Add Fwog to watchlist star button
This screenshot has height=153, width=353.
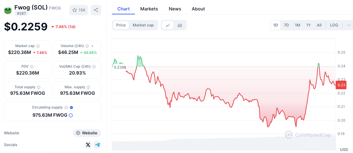coord(79,10)
